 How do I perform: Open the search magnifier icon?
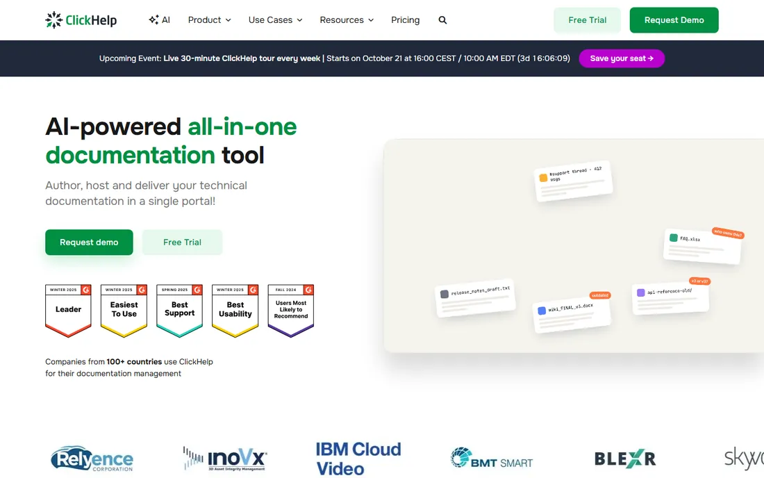442,20
